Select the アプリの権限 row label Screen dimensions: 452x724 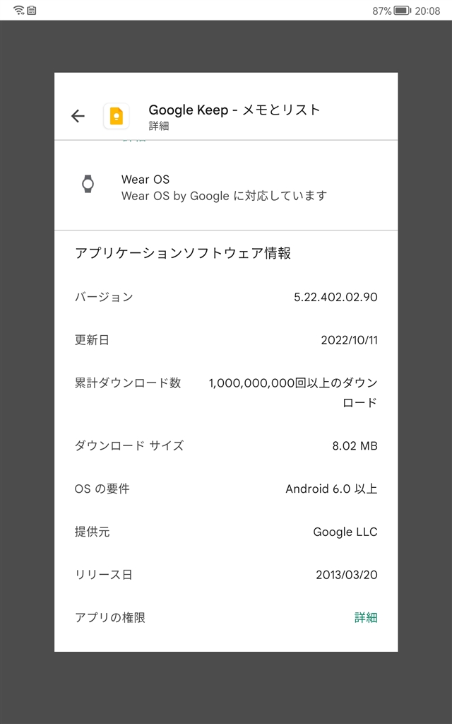coord(110,617)
